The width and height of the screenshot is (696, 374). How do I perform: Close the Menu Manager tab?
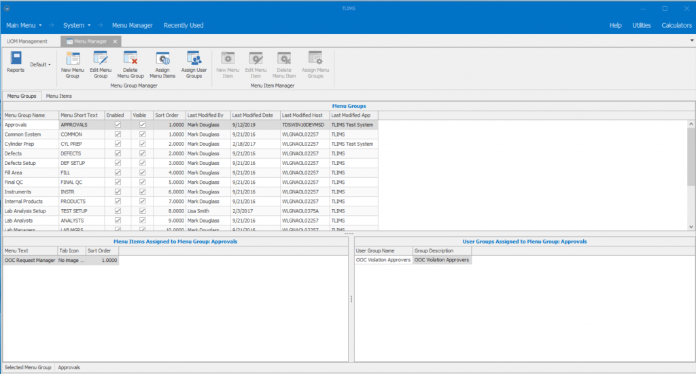pyautogui.click(x=115, y=41)
